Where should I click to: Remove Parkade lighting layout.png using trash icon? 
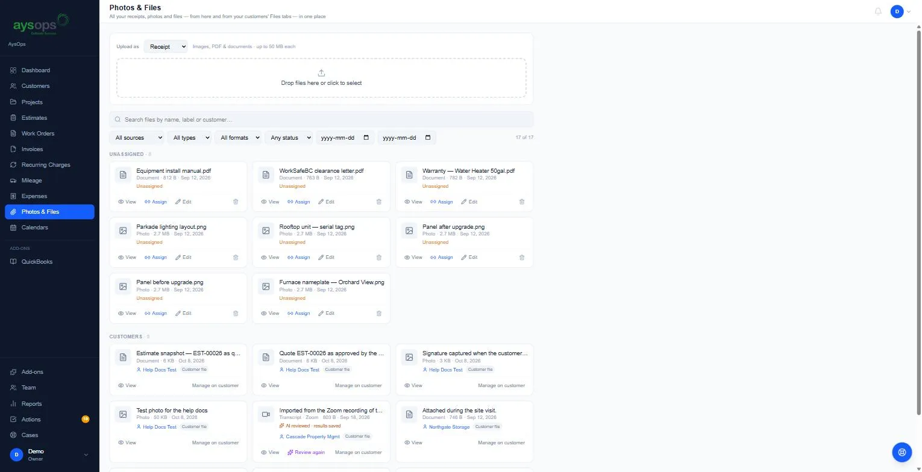pyautogui.click(x=236, y=258)
